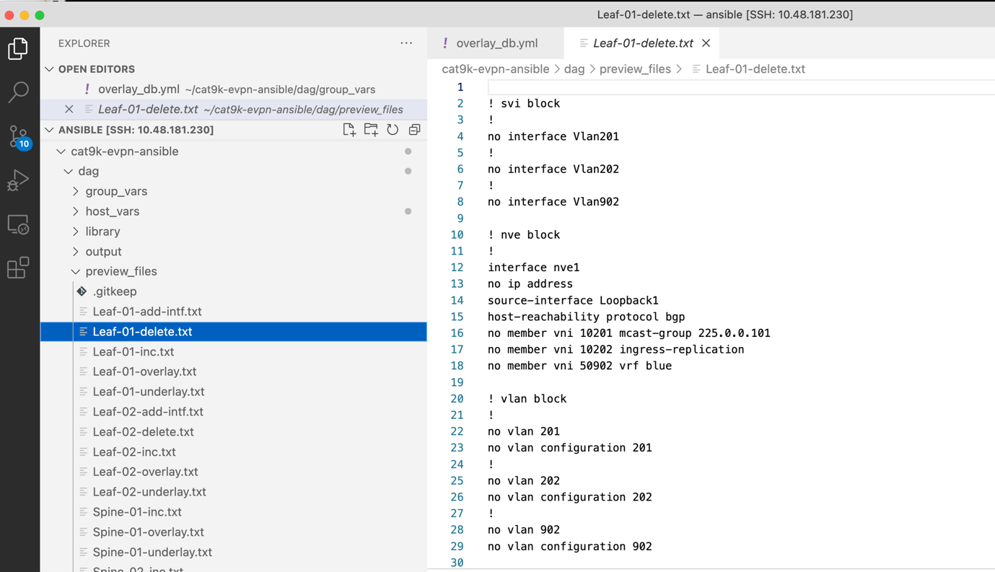Open the .gitkeep file
995x572 pixels.
[115, 291]
